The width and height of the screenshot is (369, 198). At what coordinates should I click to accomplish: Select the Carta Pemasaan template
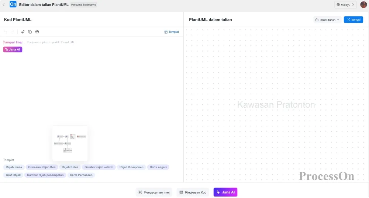coord(81,175)
